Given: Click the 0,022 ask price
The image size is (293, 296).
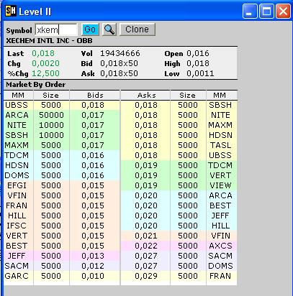Looking at the screenshot, I should coord(146,246).
